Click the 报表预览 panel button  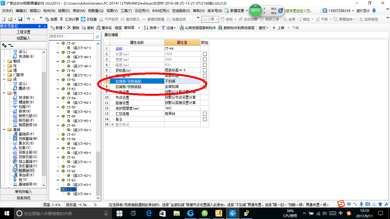[x=23, y=198]
